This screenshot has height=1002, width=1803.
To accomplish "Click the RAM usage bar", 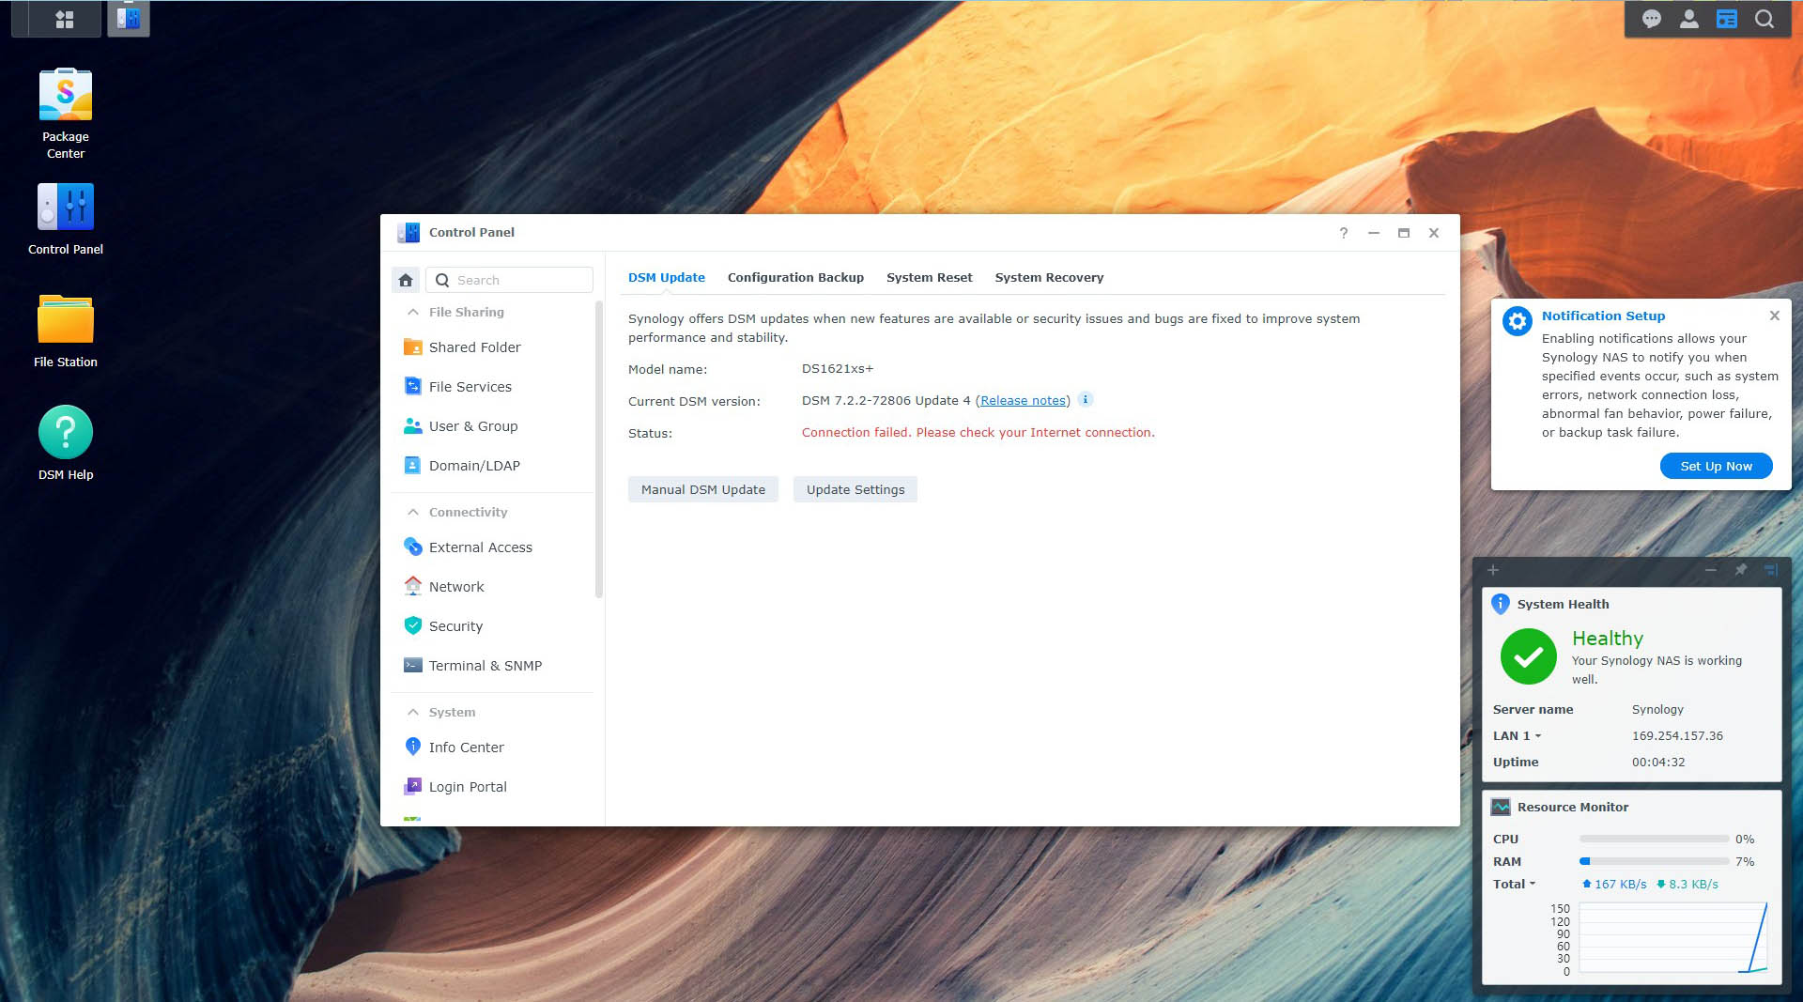I will pyautogui.click(x=1654, y=861).
